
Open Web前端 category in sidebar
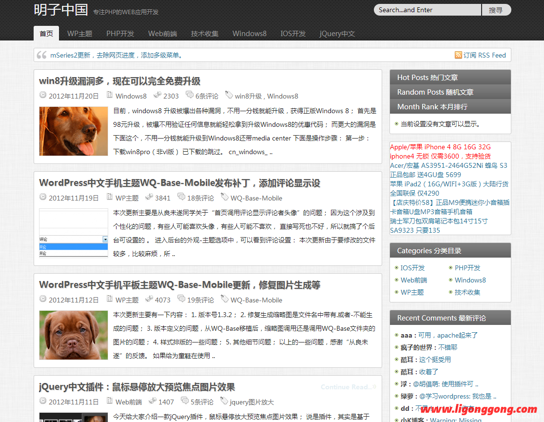click(413, 280)
